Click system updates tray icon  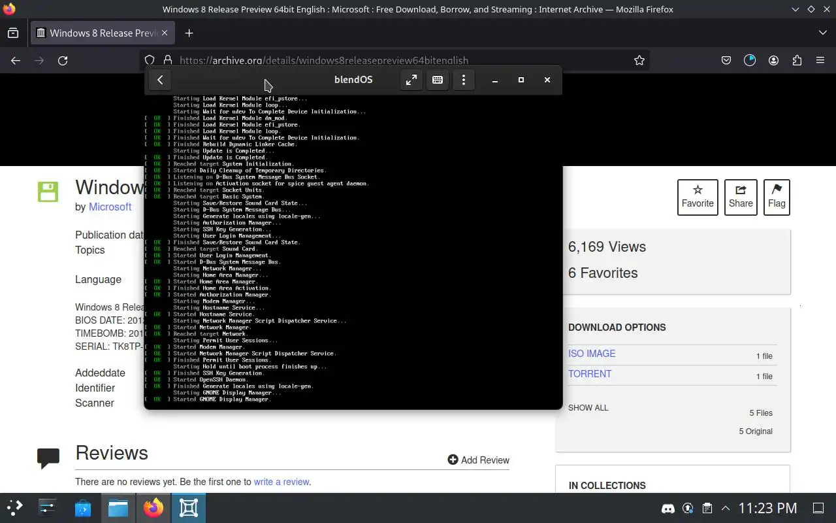point(688,508)
